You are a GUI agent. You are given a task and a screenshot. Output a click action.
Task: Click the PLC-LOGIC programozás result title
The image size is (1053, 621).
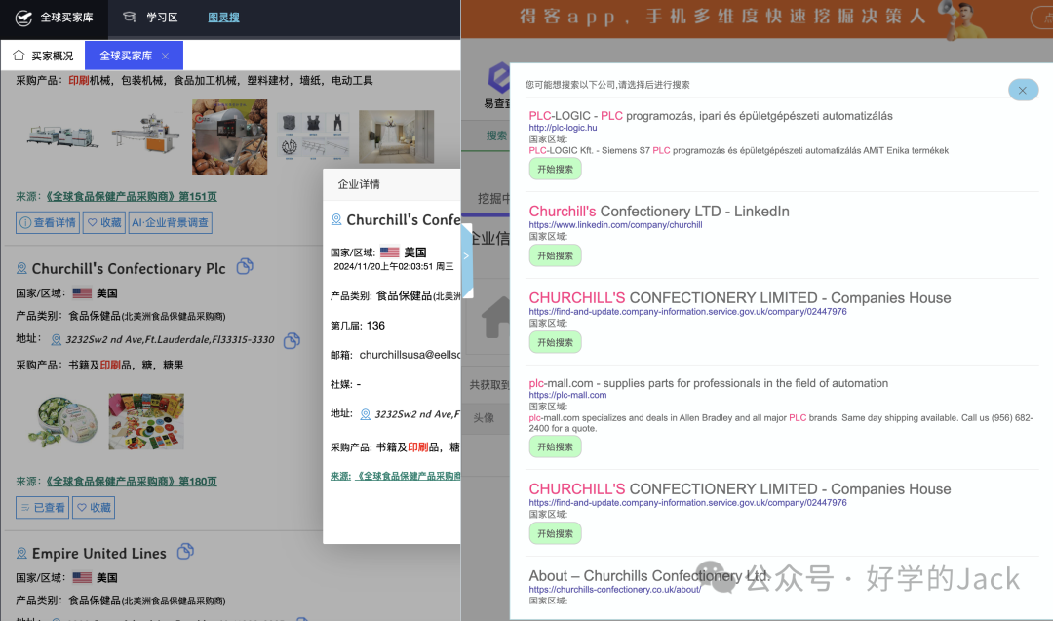point(711,115)
